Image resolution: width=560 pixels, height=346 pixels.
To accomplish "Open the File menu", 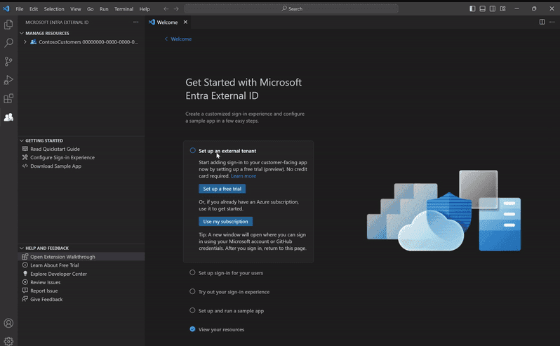I will point(20,9).
